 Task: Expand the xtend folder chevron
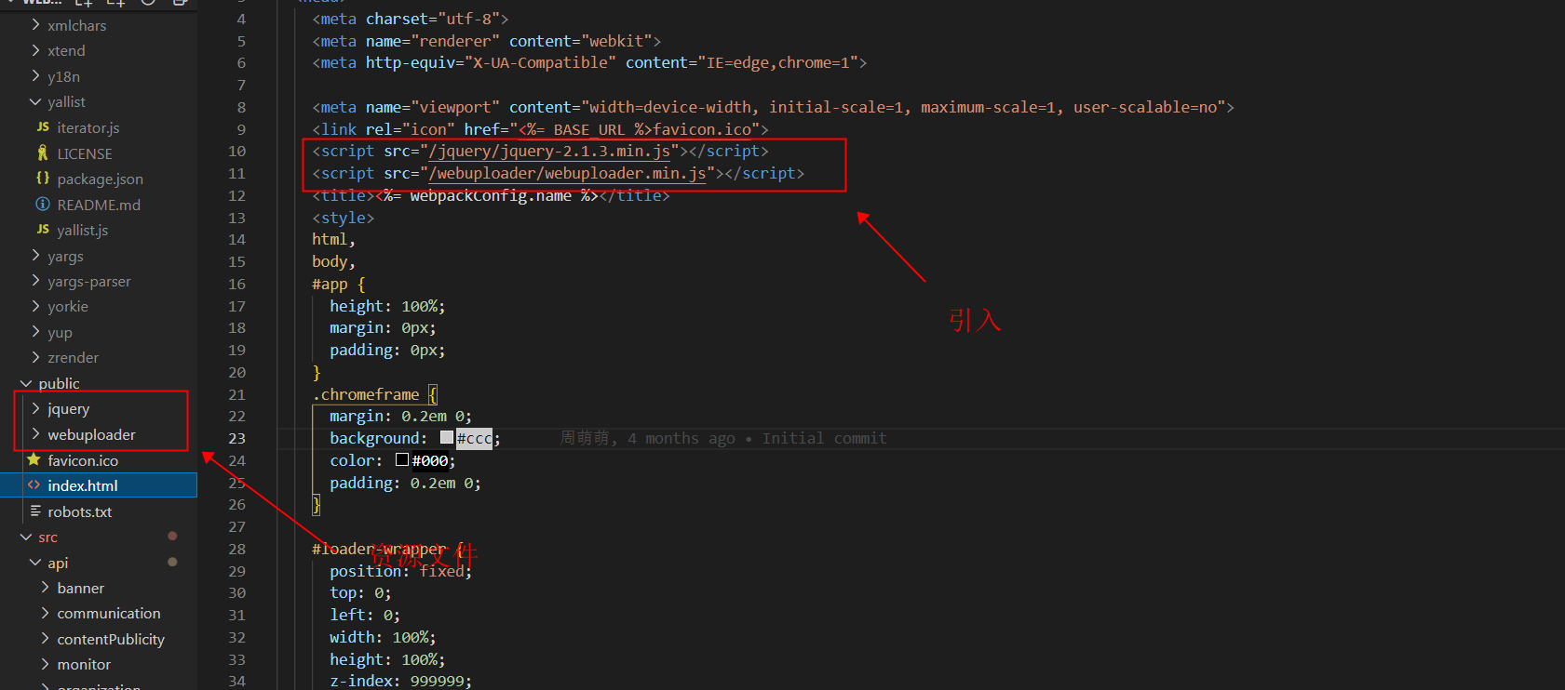[x=35, y=50]
